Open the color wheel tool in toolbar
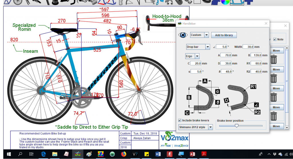 [225, 2]
